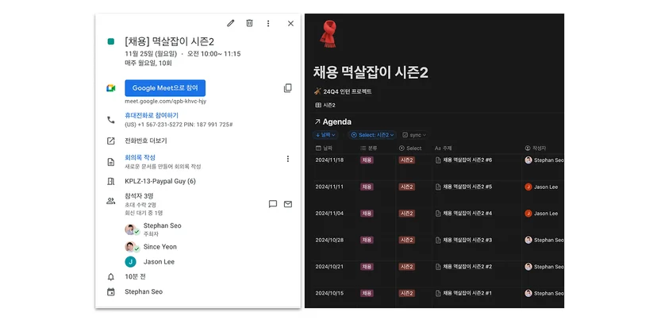Expand the sync filter dropdown
This screenshot has height=320, width=657.
(414, 135)
